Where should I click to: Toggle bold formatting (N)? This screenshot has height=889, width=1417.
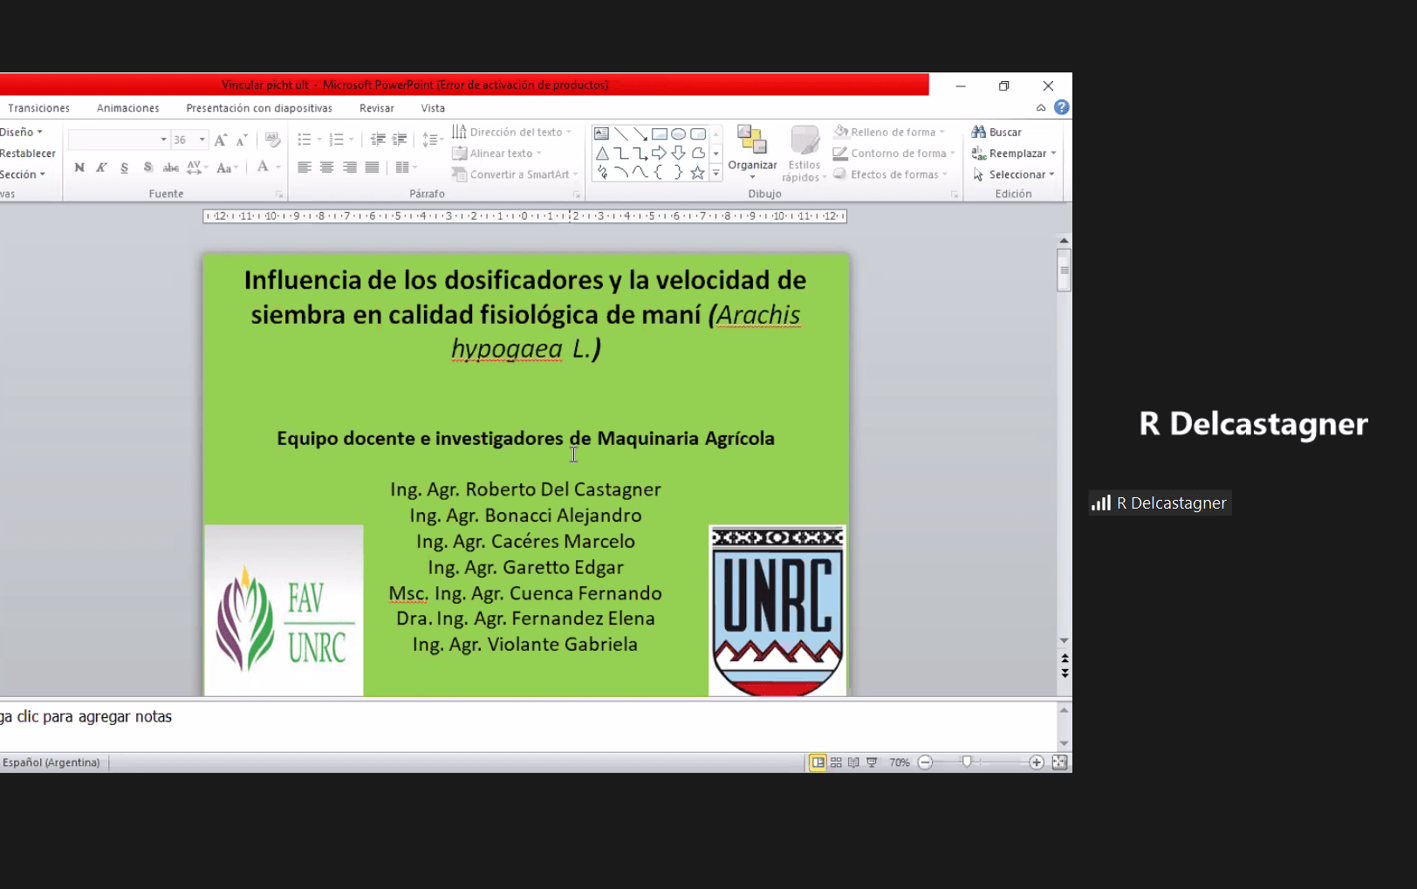(79, 168)
